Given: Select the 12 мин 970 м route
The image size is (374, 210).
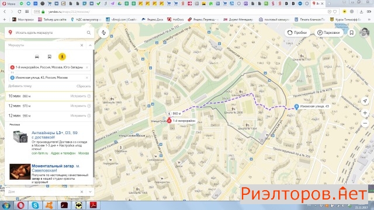Looking at the screenshot, I should (x=49, y=106).
